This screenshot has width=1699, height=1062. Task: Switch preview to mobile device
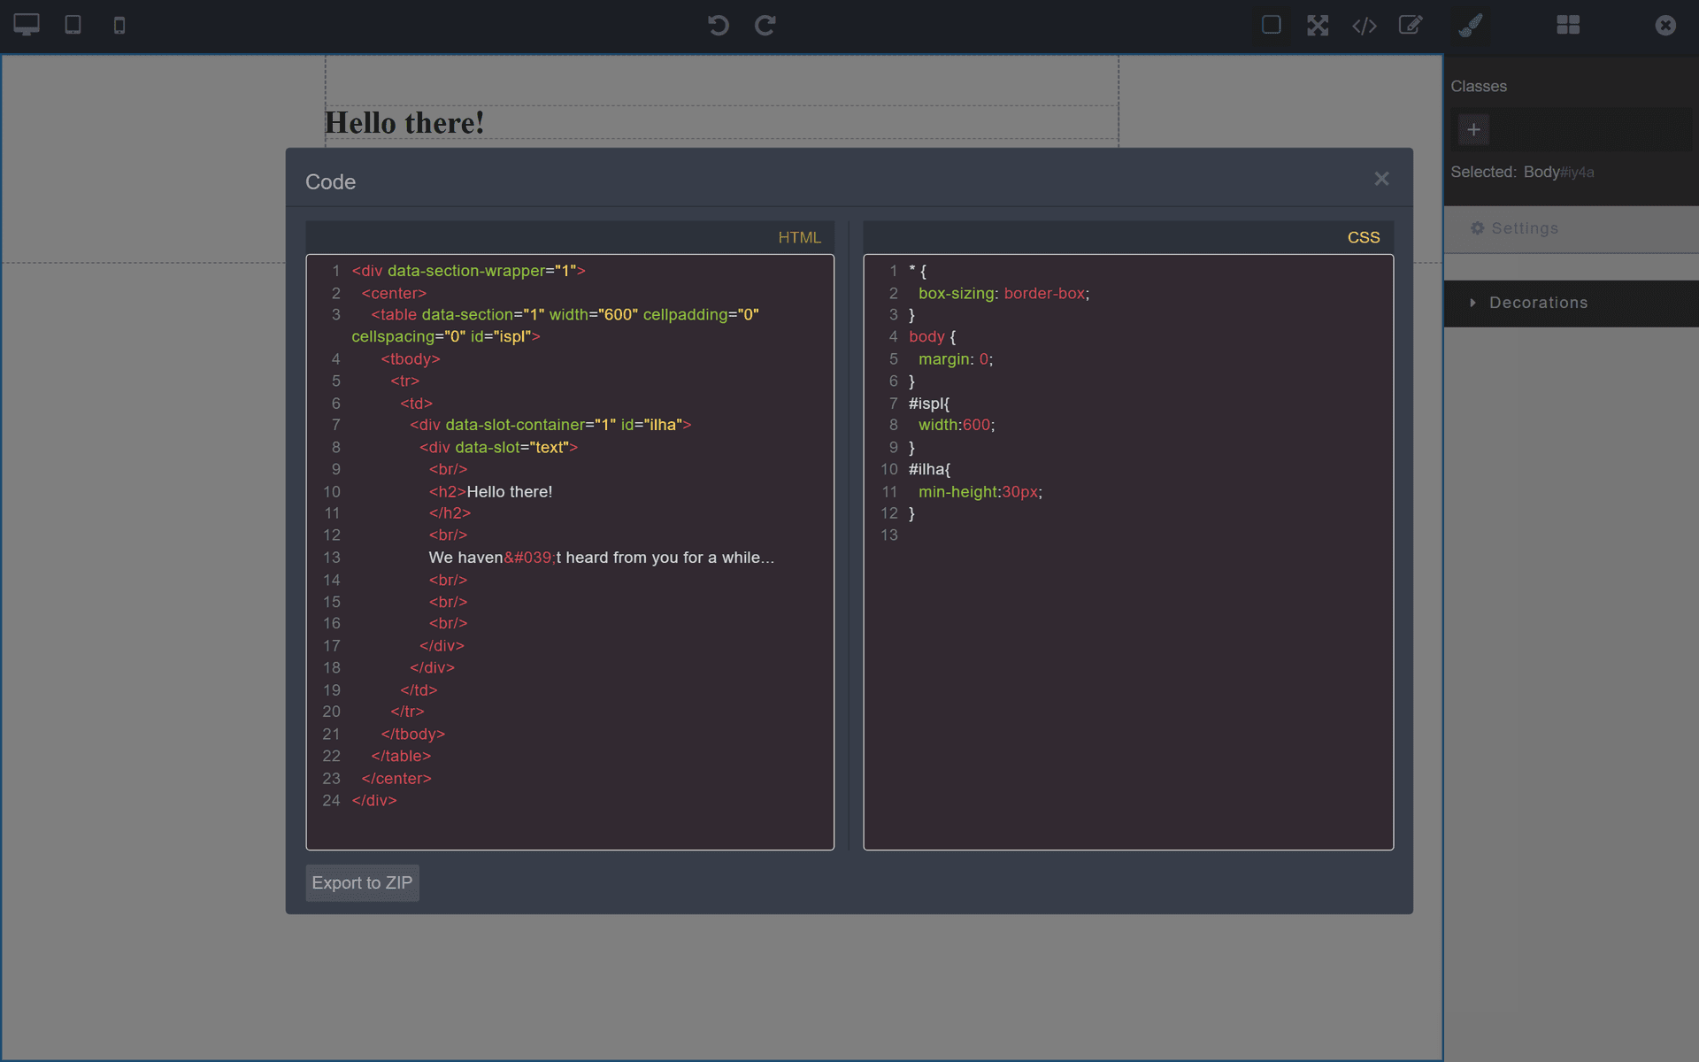point(119,25)
